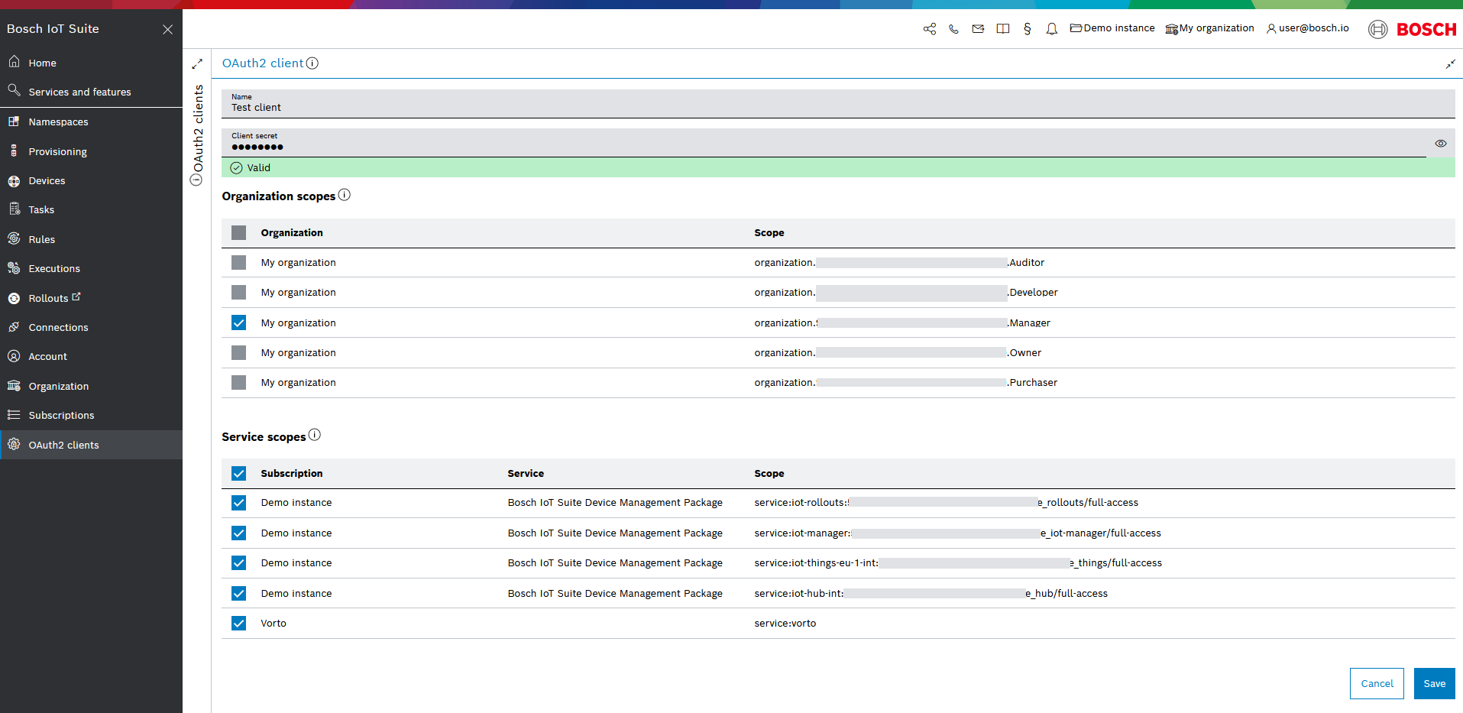Screen dimensions: 1463x713
Task: Collapse the vertical OAuth2 clients tab
Action: 196,180
